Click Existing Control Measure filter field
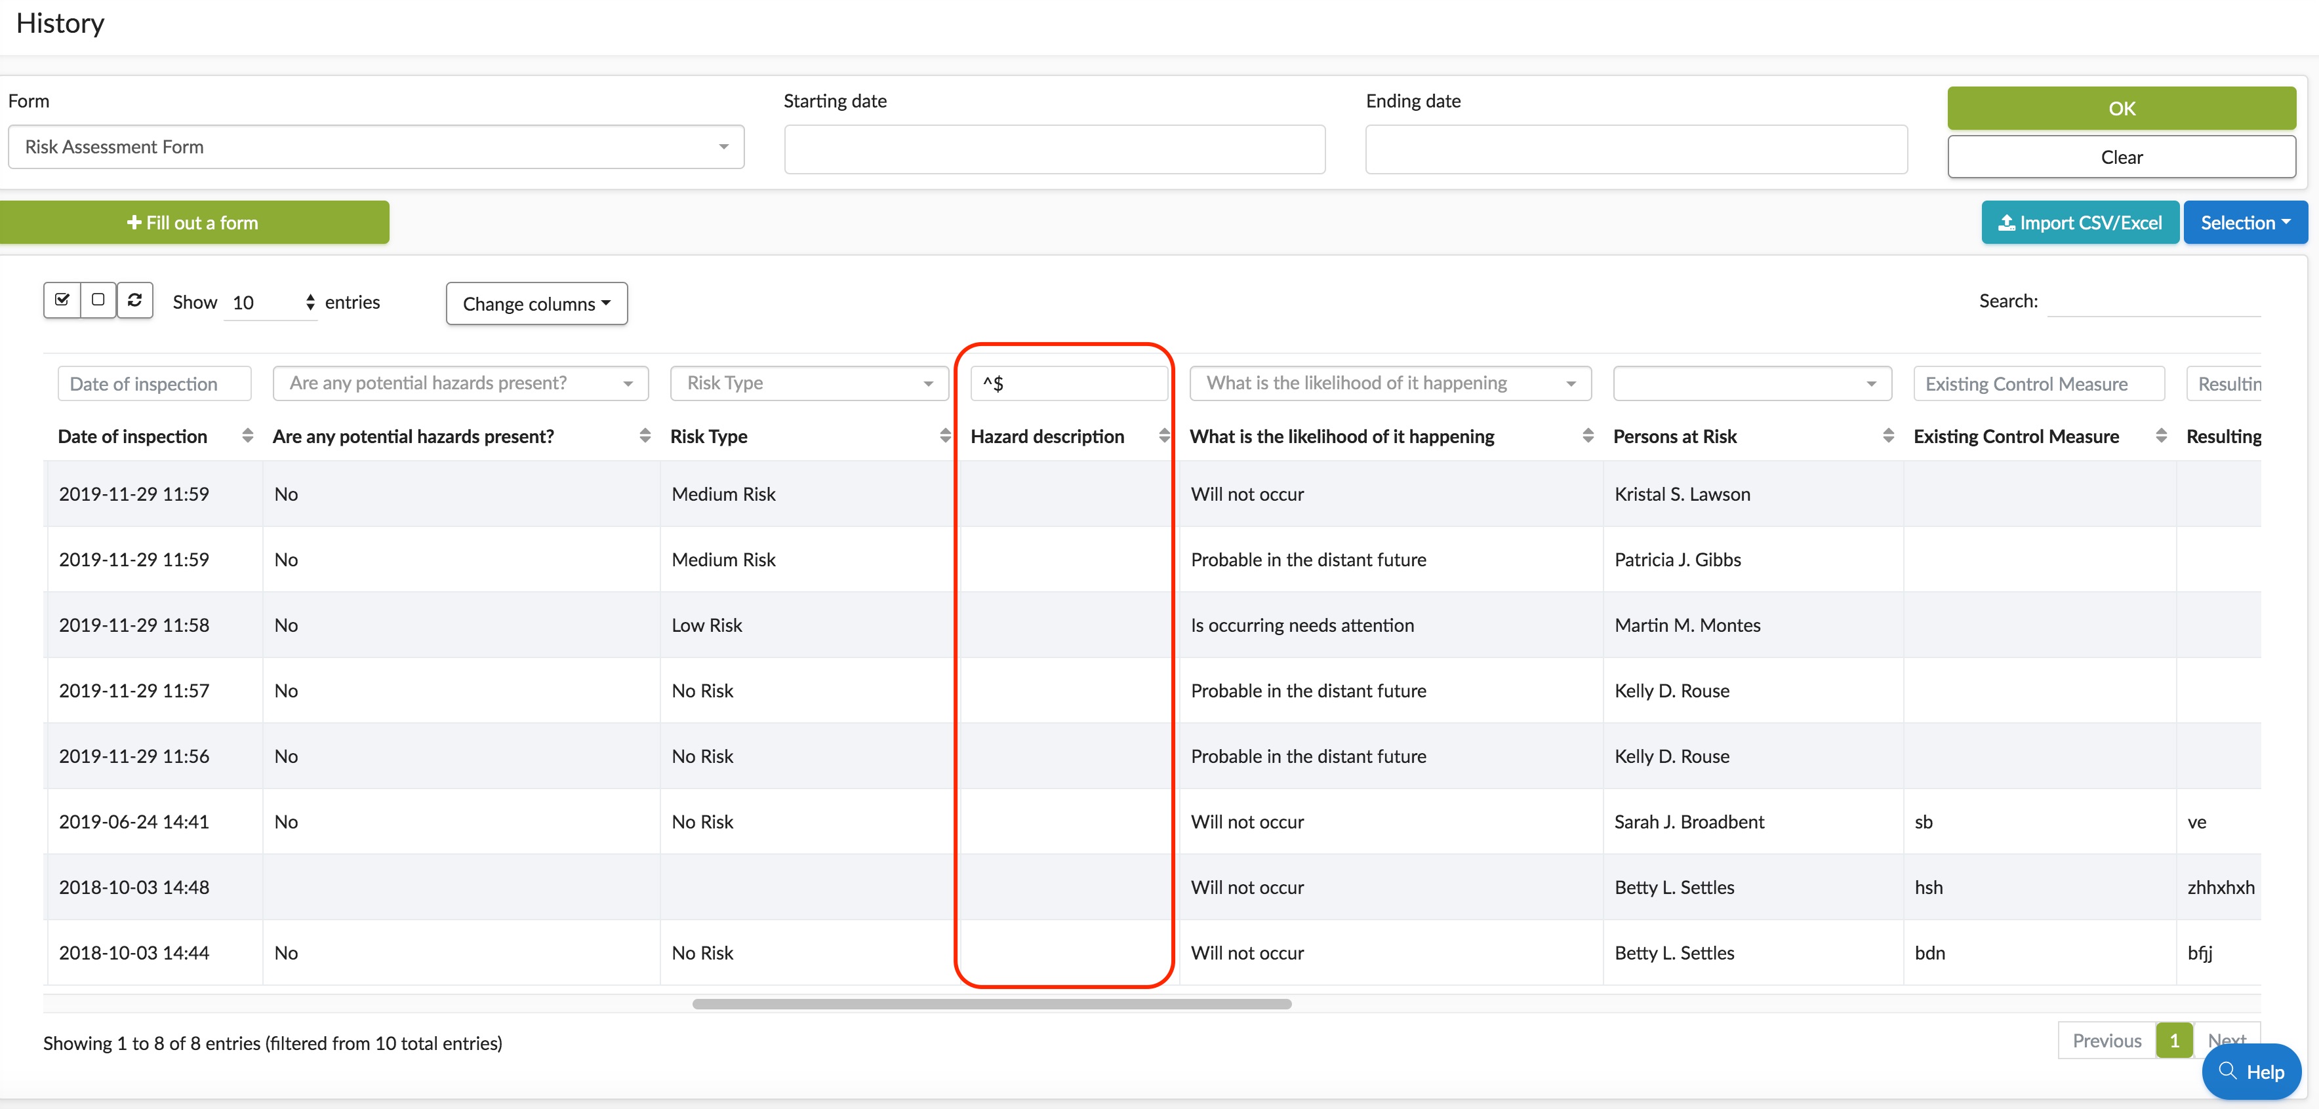This screenshot has width=2319, height=1109. [2038, 384]
